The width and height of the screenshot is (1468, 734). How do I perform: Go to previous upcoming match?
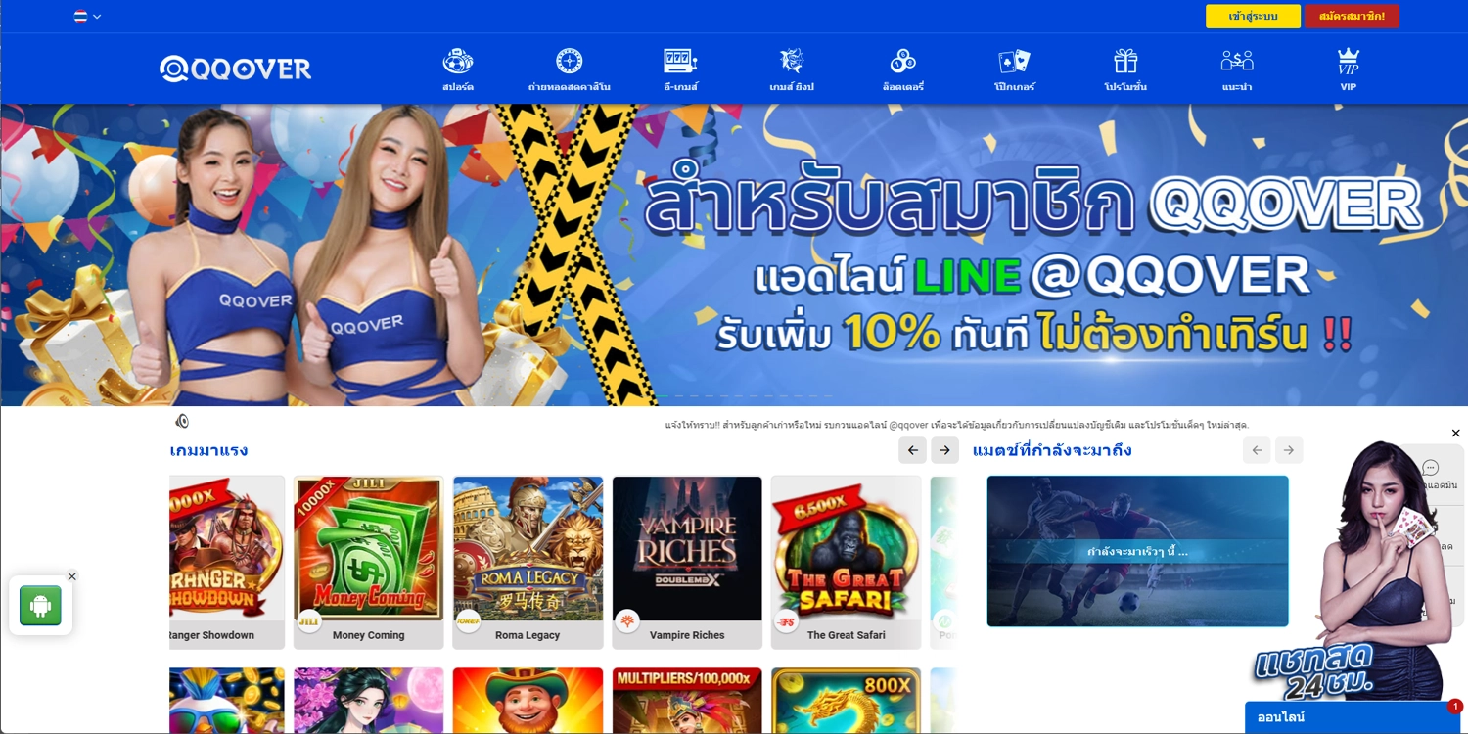coord(1258,450)
